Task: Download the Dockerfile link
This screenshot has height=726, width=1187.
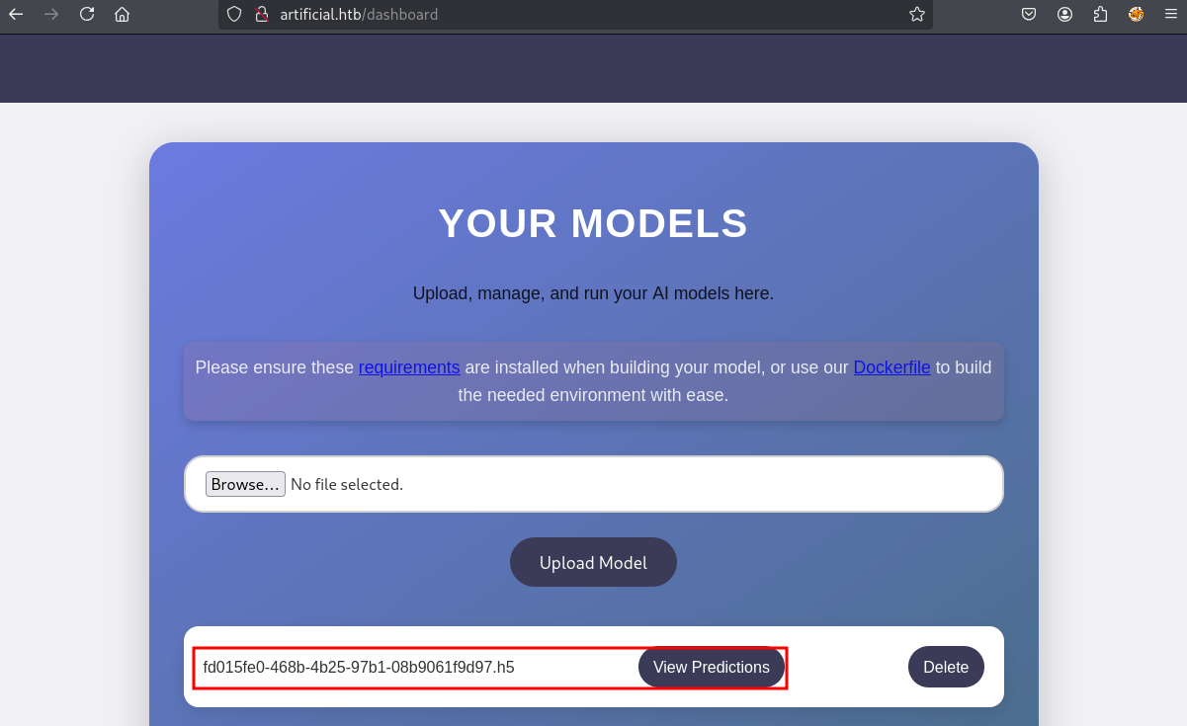Action: 891,367
